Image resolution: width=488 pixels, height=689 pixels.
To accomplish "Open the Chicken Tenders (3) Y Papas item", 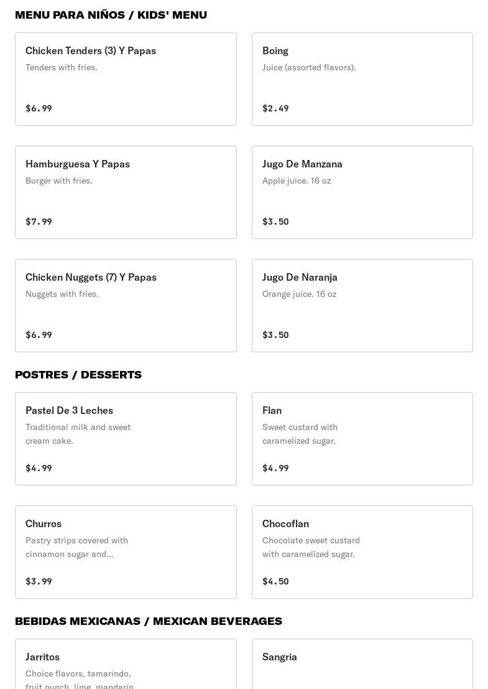I will (x=91, y=51).
